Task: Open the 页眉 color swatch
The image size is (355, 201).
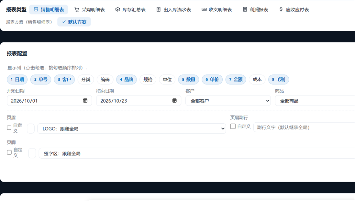Action: coord(31,128)
